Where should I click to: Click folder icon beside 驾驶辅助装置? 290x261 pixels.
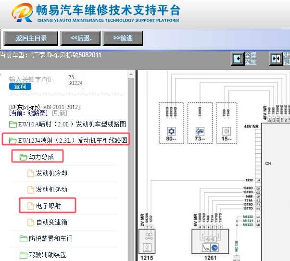23,255
